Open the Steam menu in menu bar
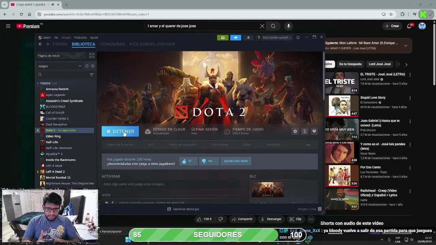The height and width of the screenshot is (245, 436). click(x=45, y=38)
